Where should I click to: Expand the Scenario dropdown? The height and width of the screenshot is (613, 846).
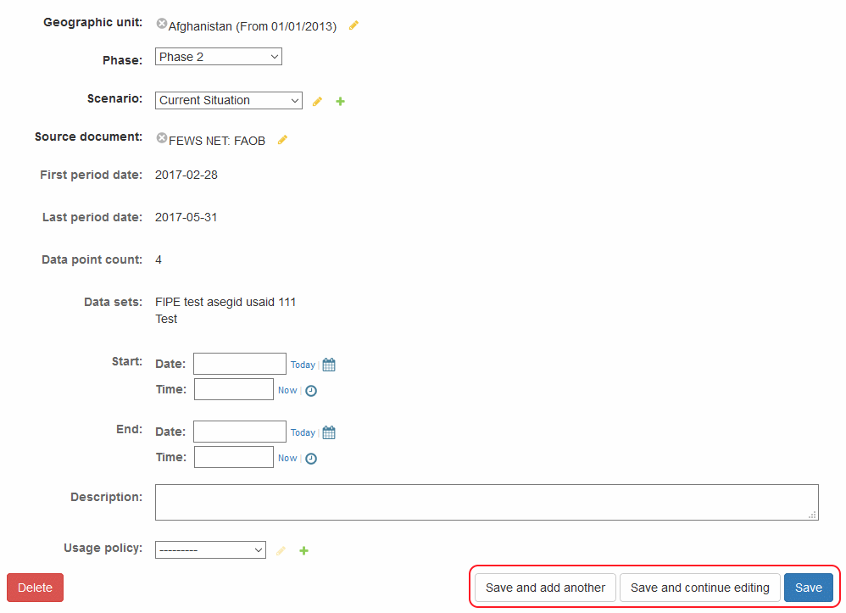tap(228, 100)
